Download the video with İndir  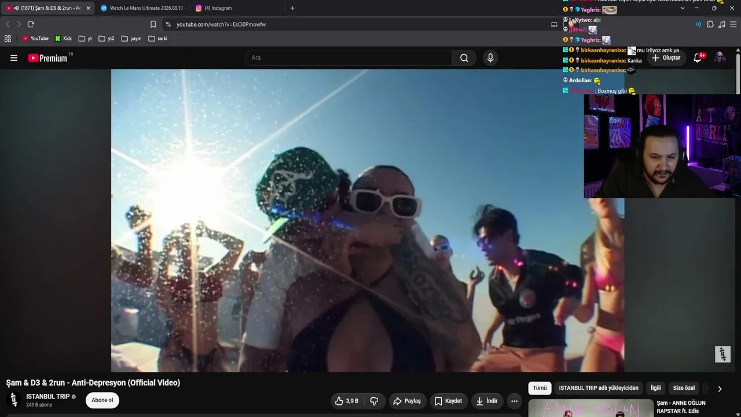click(487, 401)
